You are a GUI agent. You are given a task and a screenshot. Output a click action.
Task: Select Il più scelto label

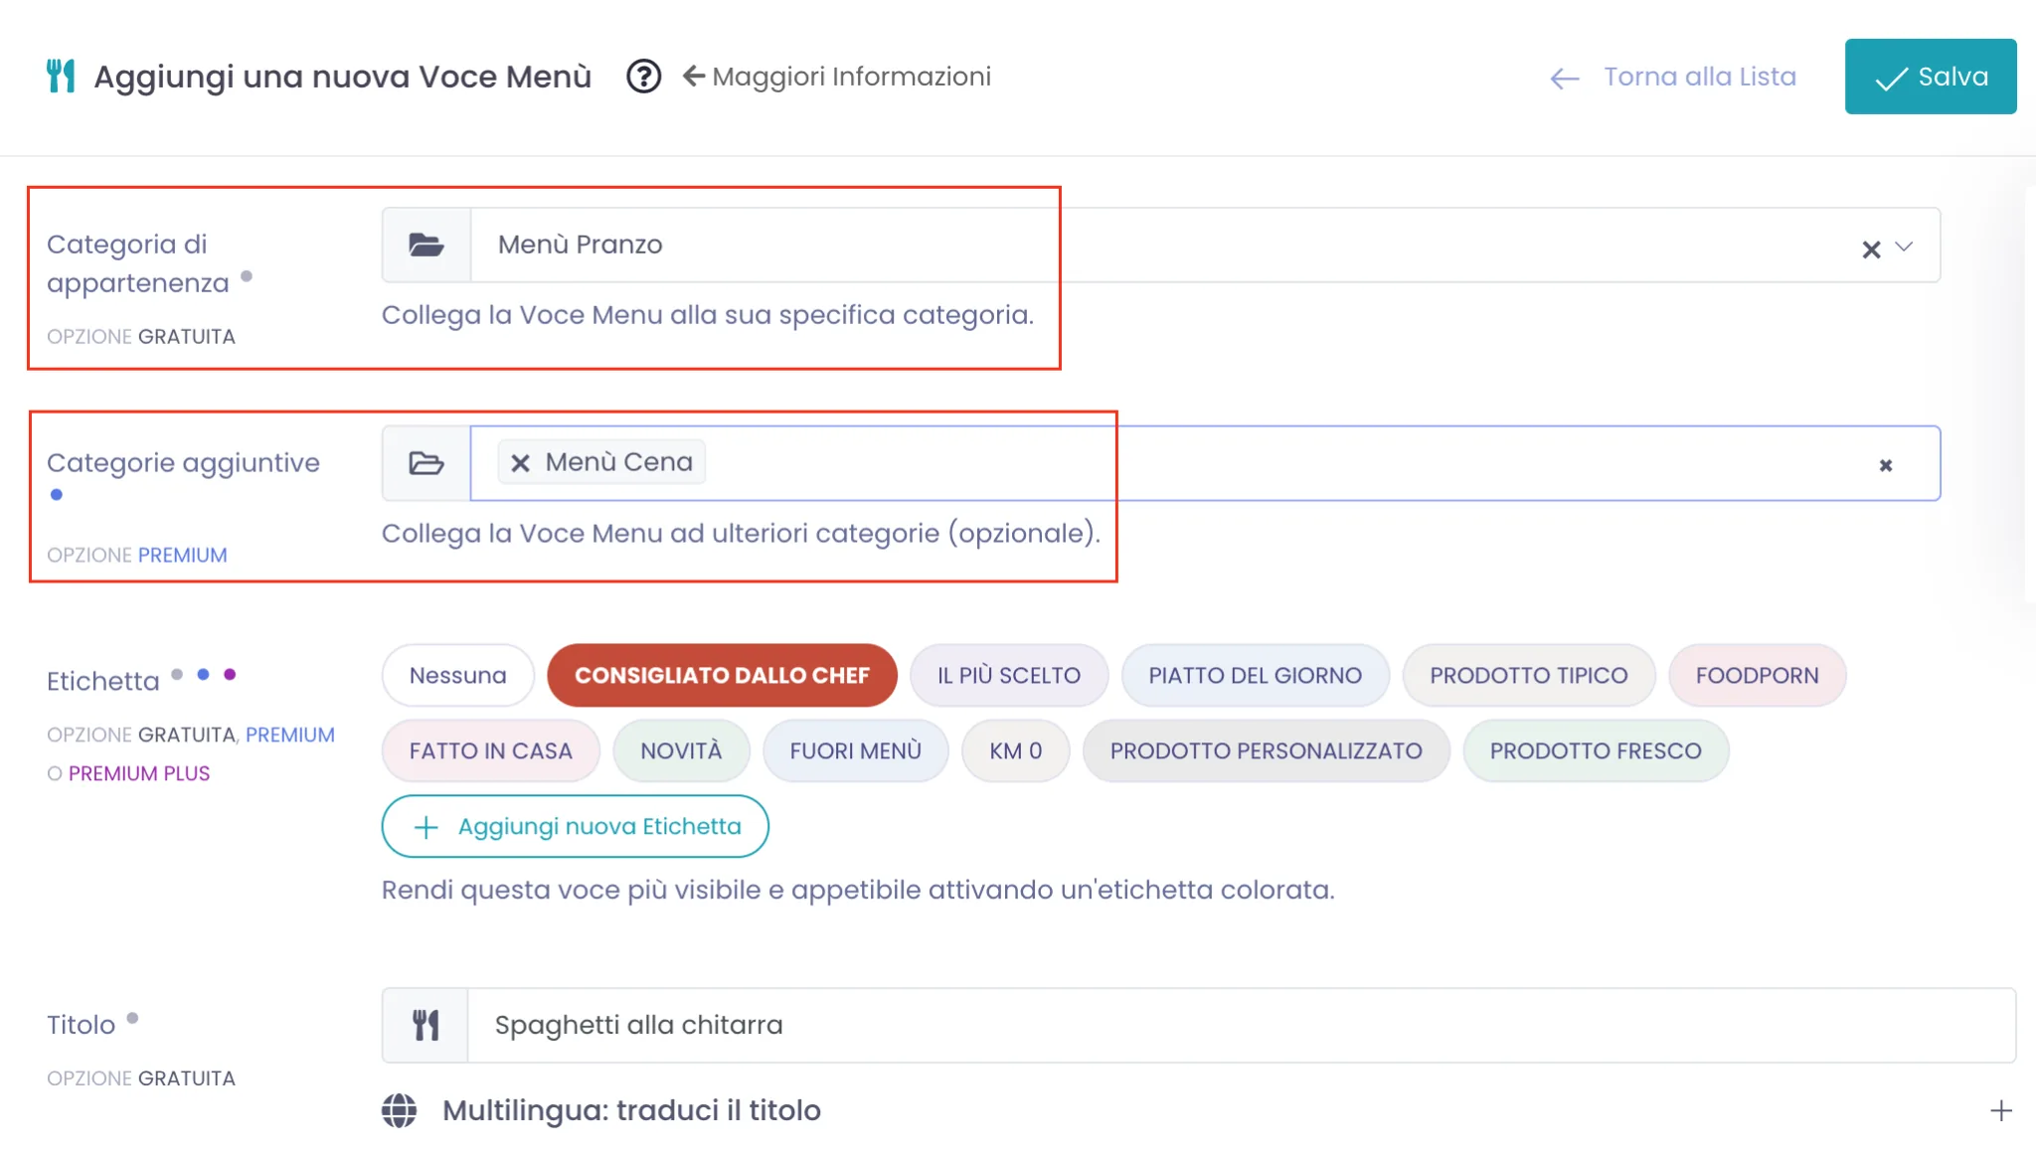[1009, 676]
